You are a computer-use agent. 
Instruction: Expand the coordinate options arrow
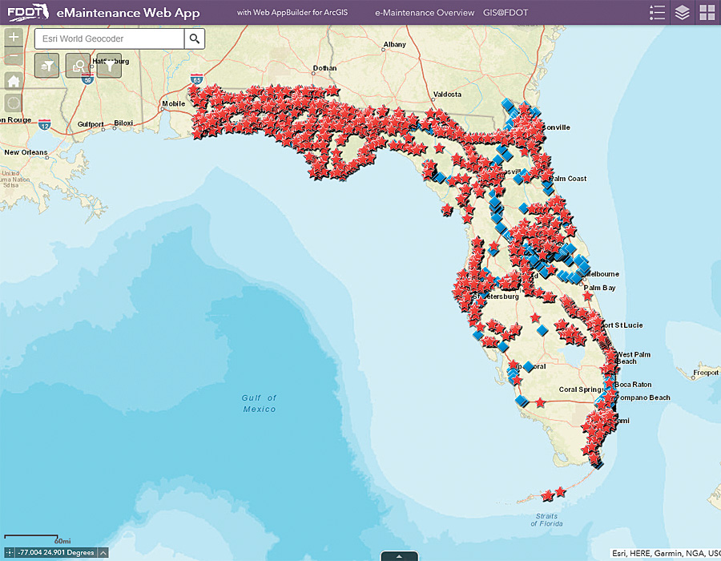pos(103,553)
